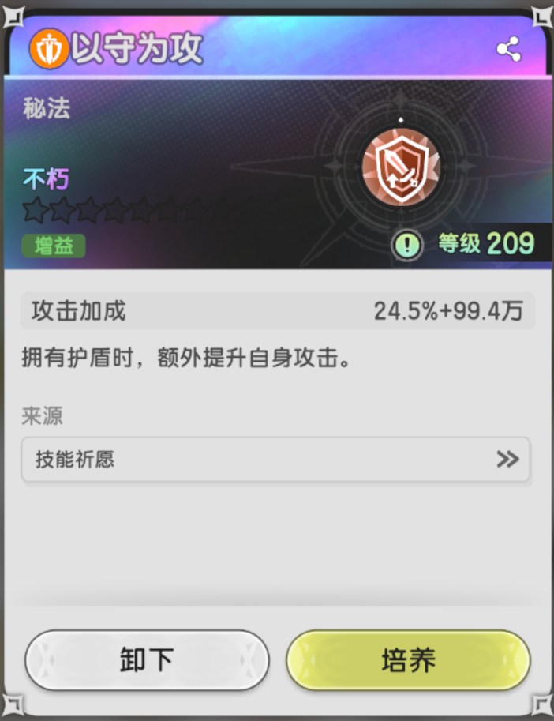Expand the 技能祈愿 source chevron
Viewport: 554px width, 721px height.
point(507,459)
